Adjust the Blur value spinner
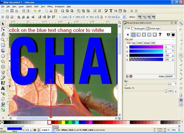This screenshot has height=133, width=184. tap(176, 84)
